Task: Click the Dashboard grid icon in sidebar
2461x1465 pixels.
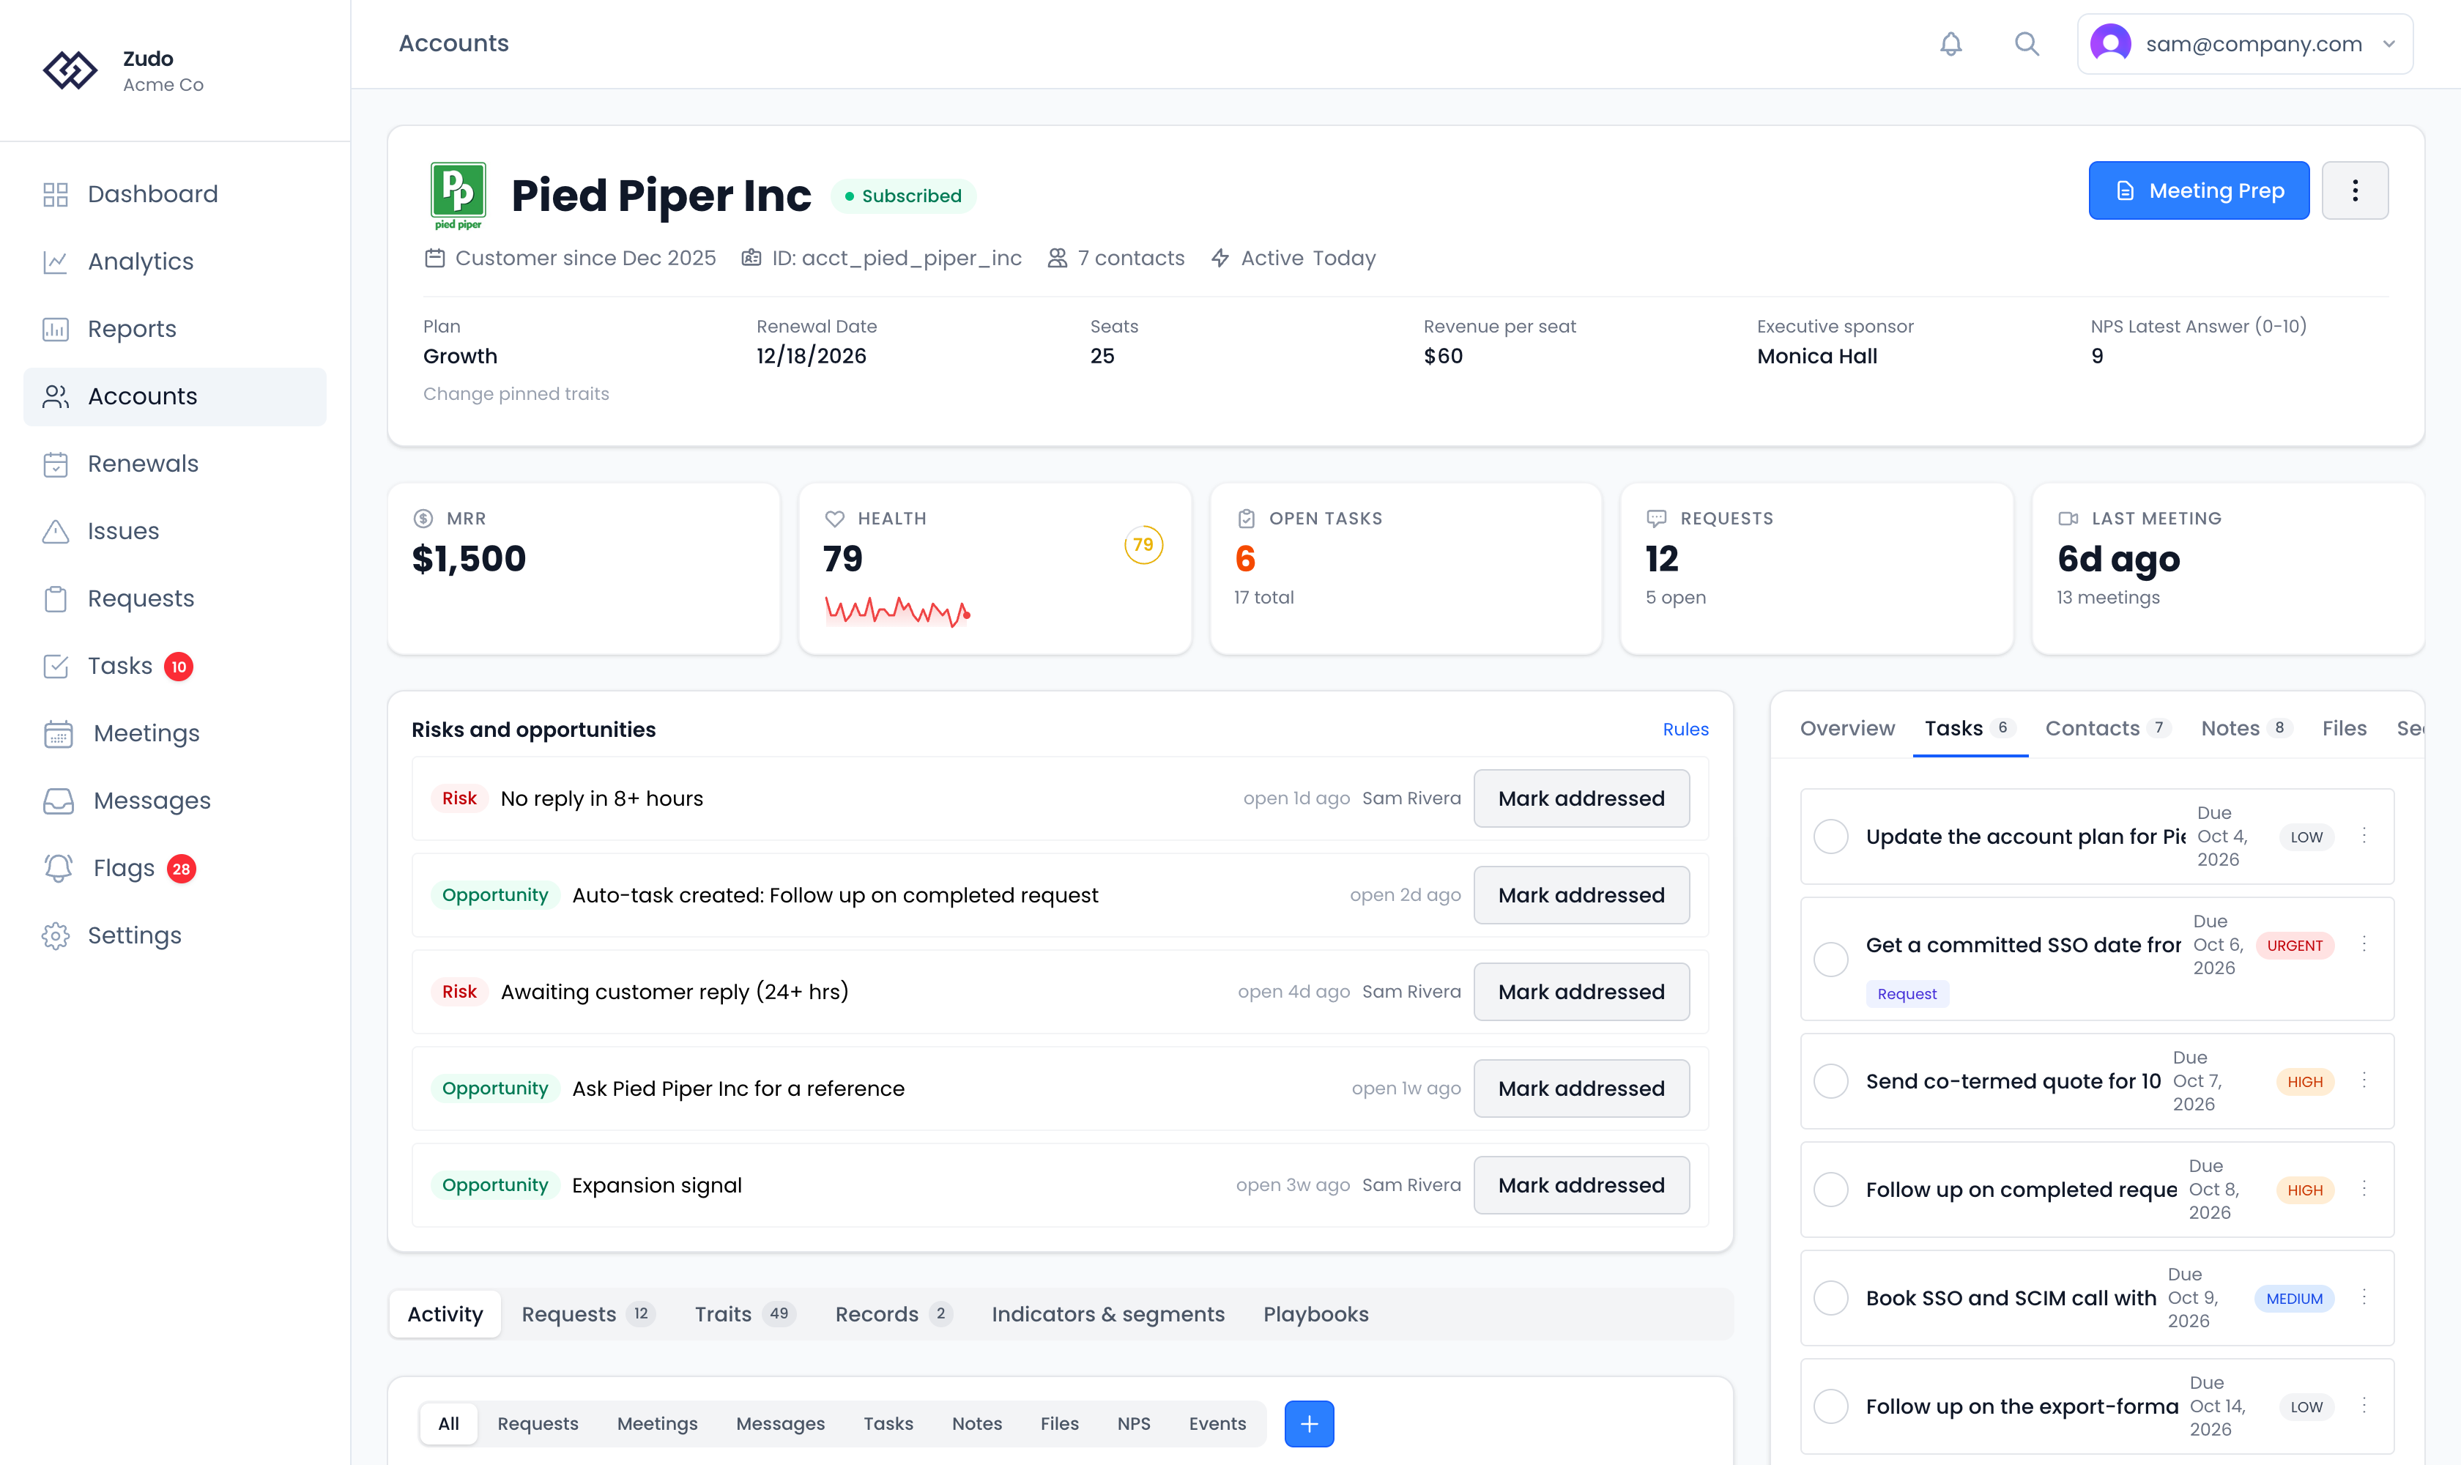Action: (x=55, y=194)
